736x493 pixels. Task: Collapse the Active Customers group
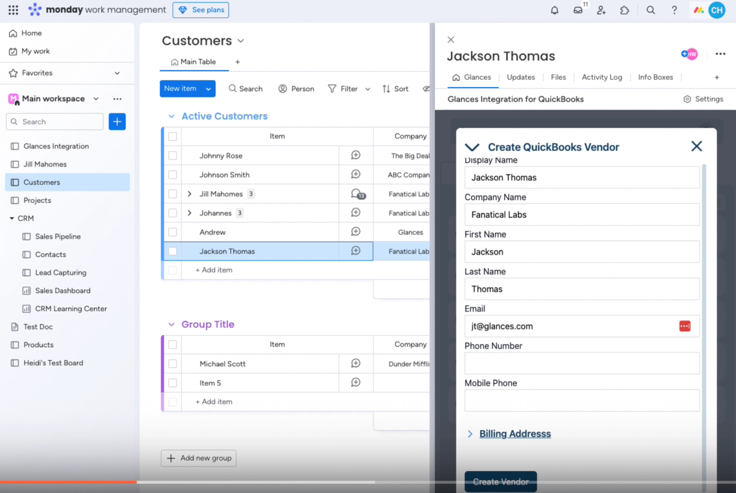point(171,116)
